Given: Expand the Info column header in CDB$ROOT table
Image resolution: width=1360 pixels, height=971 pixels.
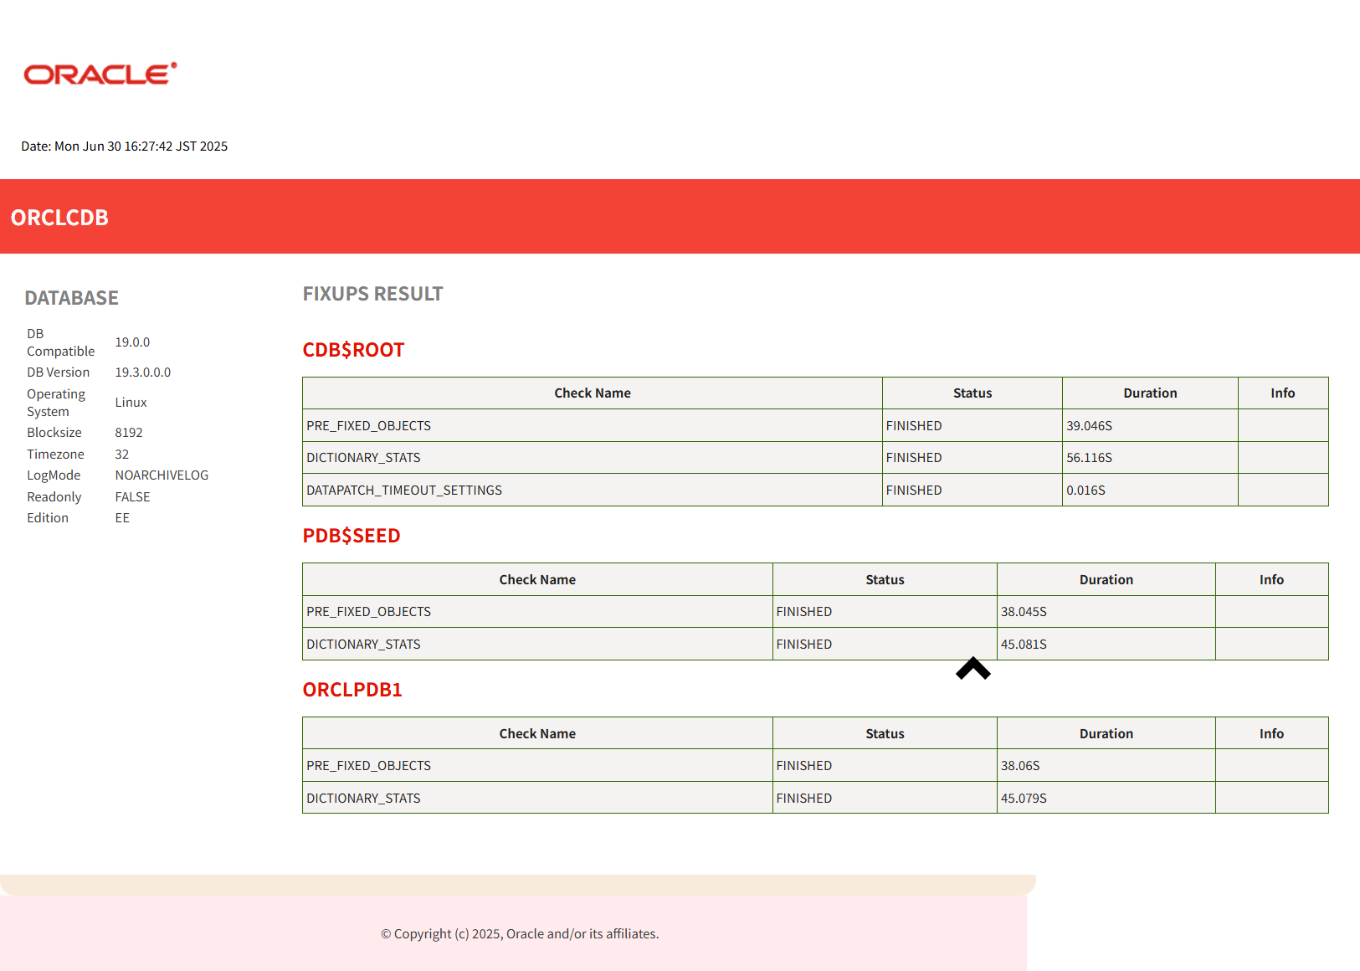Looking at the screenshot, I should click(1283, 393).
